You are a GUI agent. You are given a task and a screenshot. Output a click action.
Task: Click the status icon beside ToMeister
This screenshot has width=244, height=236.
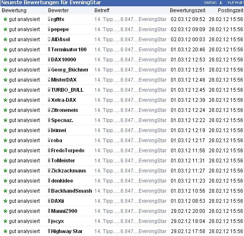click(49, 160)
